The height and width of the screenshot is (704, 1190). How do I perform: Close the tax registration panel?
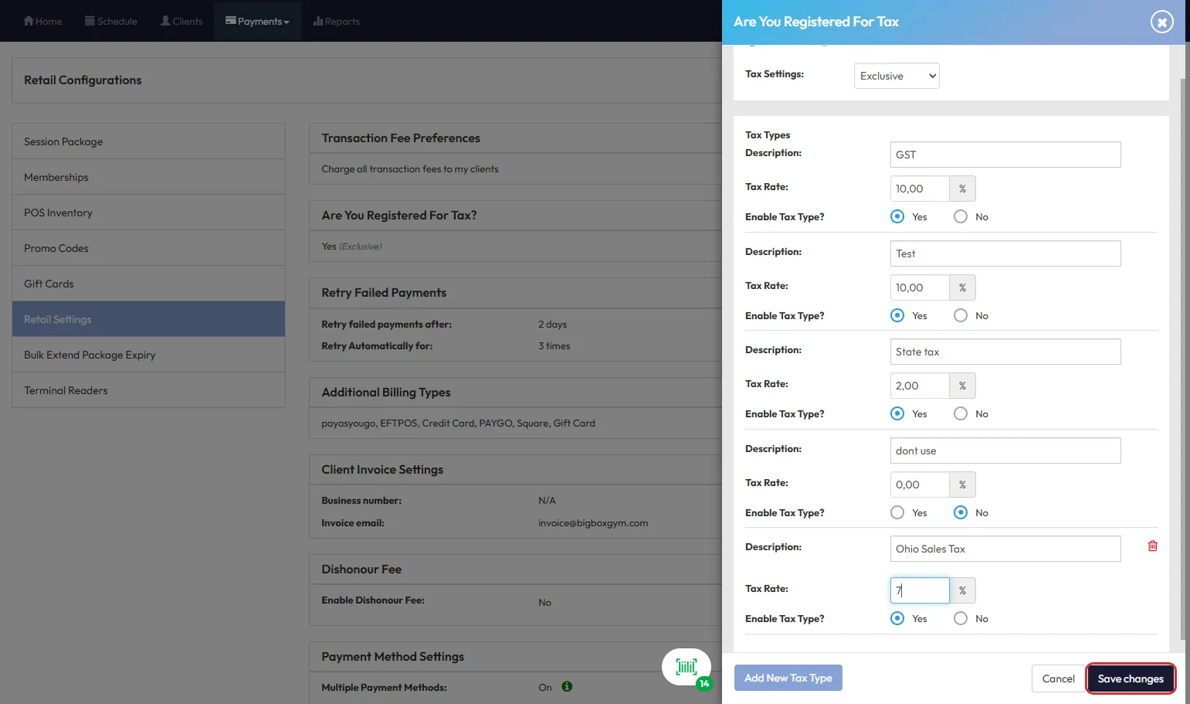(x=1161, y=22)
